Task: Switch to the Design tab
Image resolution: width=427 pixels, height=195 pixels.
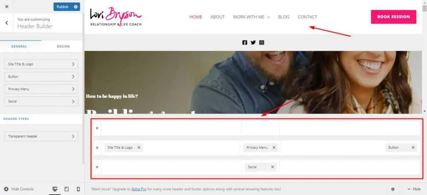Action: [x=63, y=46]
